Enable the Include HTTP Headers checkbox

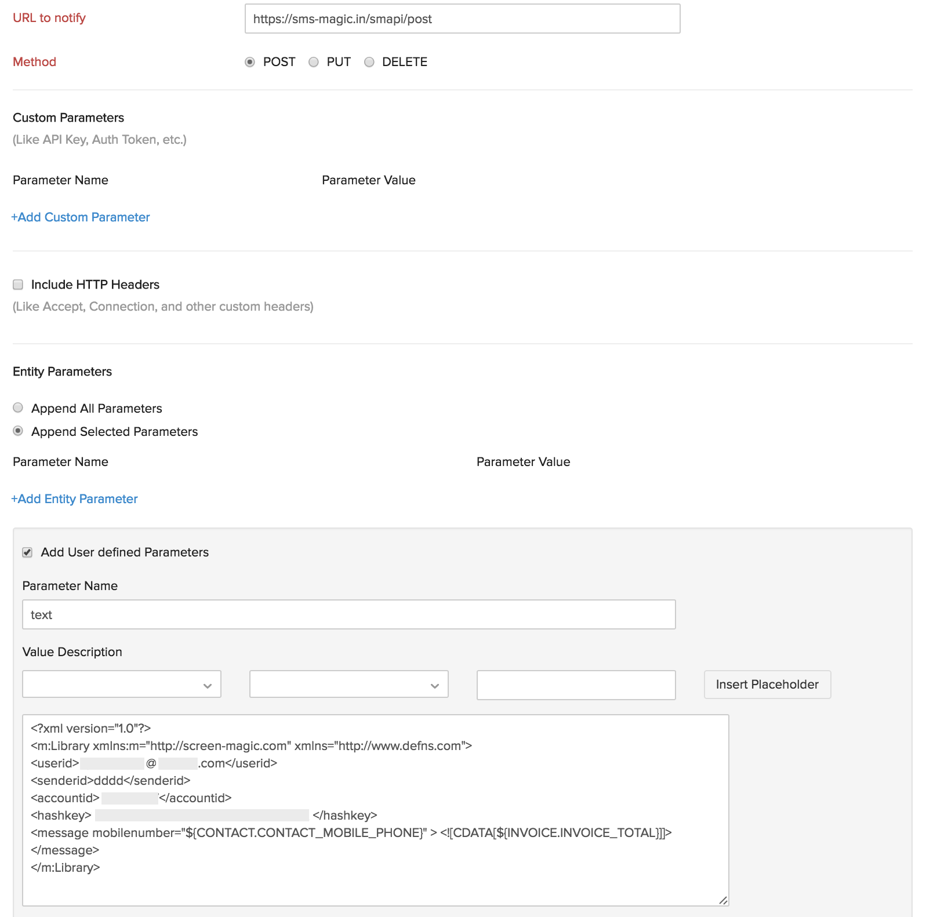pyautogui.click(x=18, y=285)
